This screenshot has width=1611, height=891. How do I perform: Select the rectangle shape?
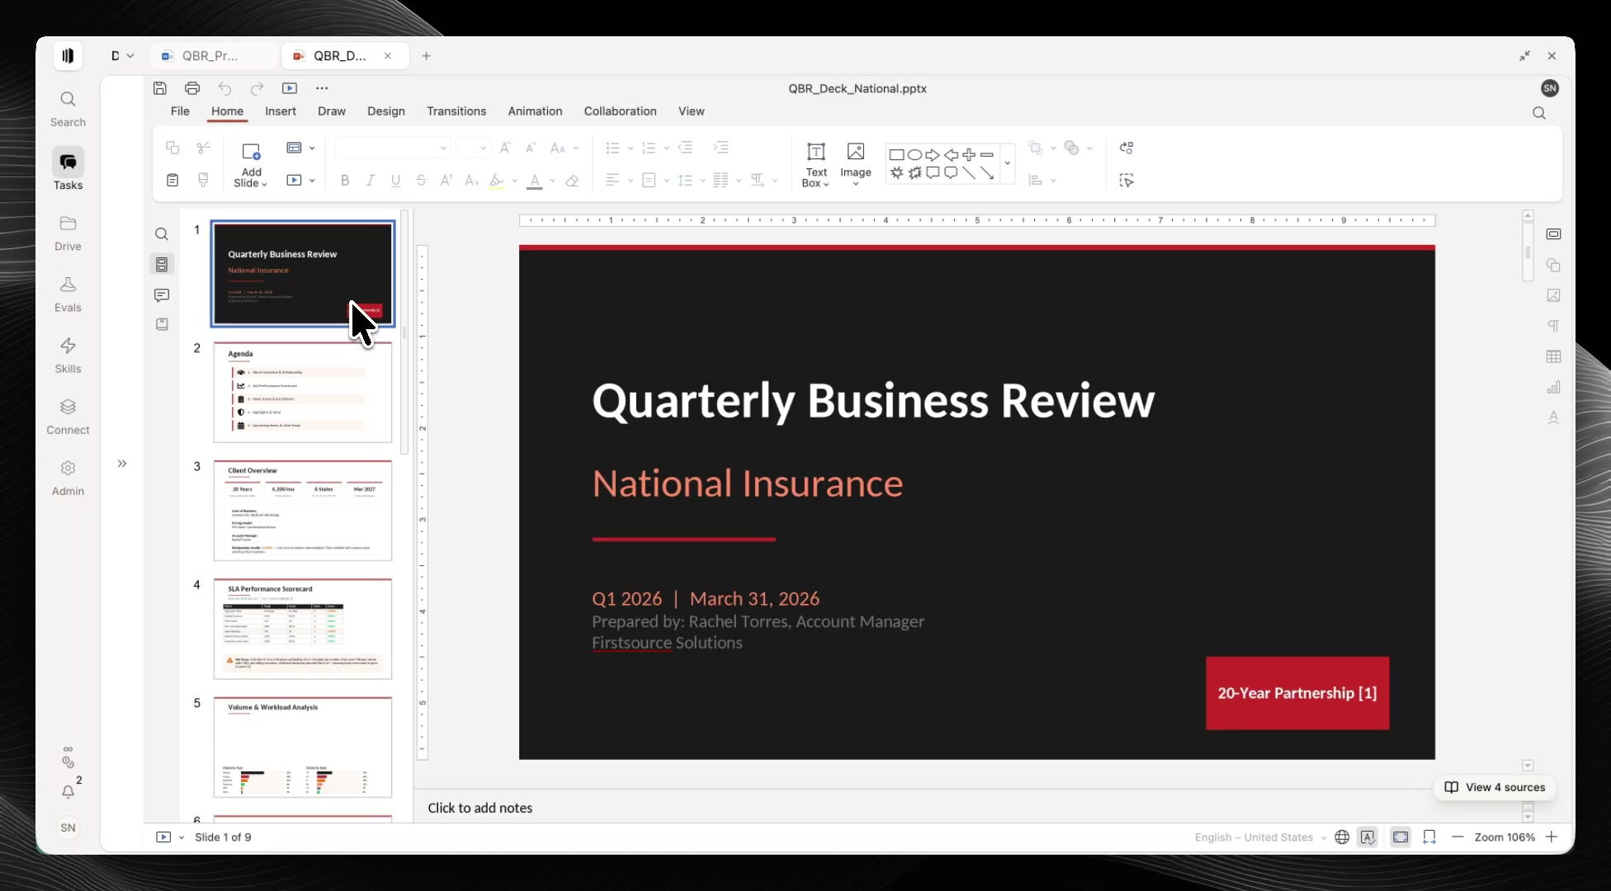tap(896, 155)
